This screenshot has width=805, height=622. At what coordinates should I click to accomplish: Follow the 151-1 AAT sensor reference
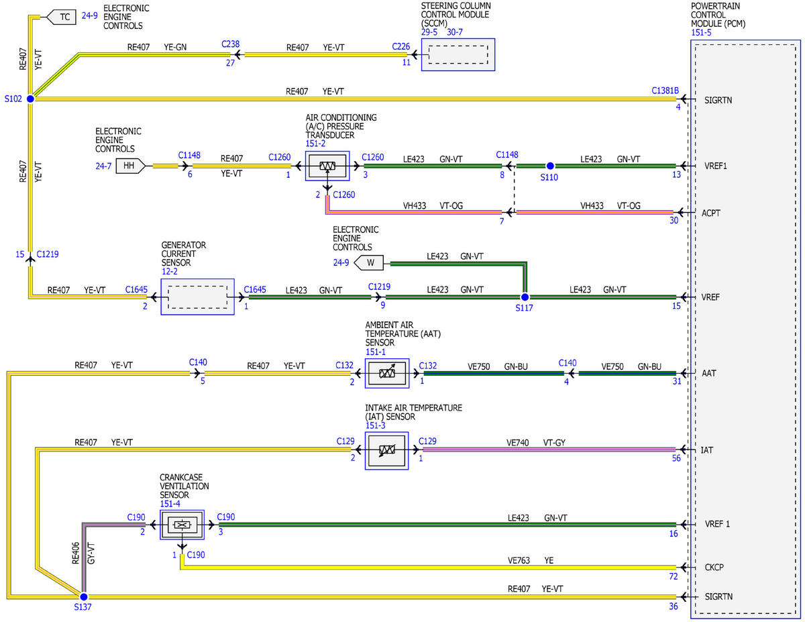point(376,351)
